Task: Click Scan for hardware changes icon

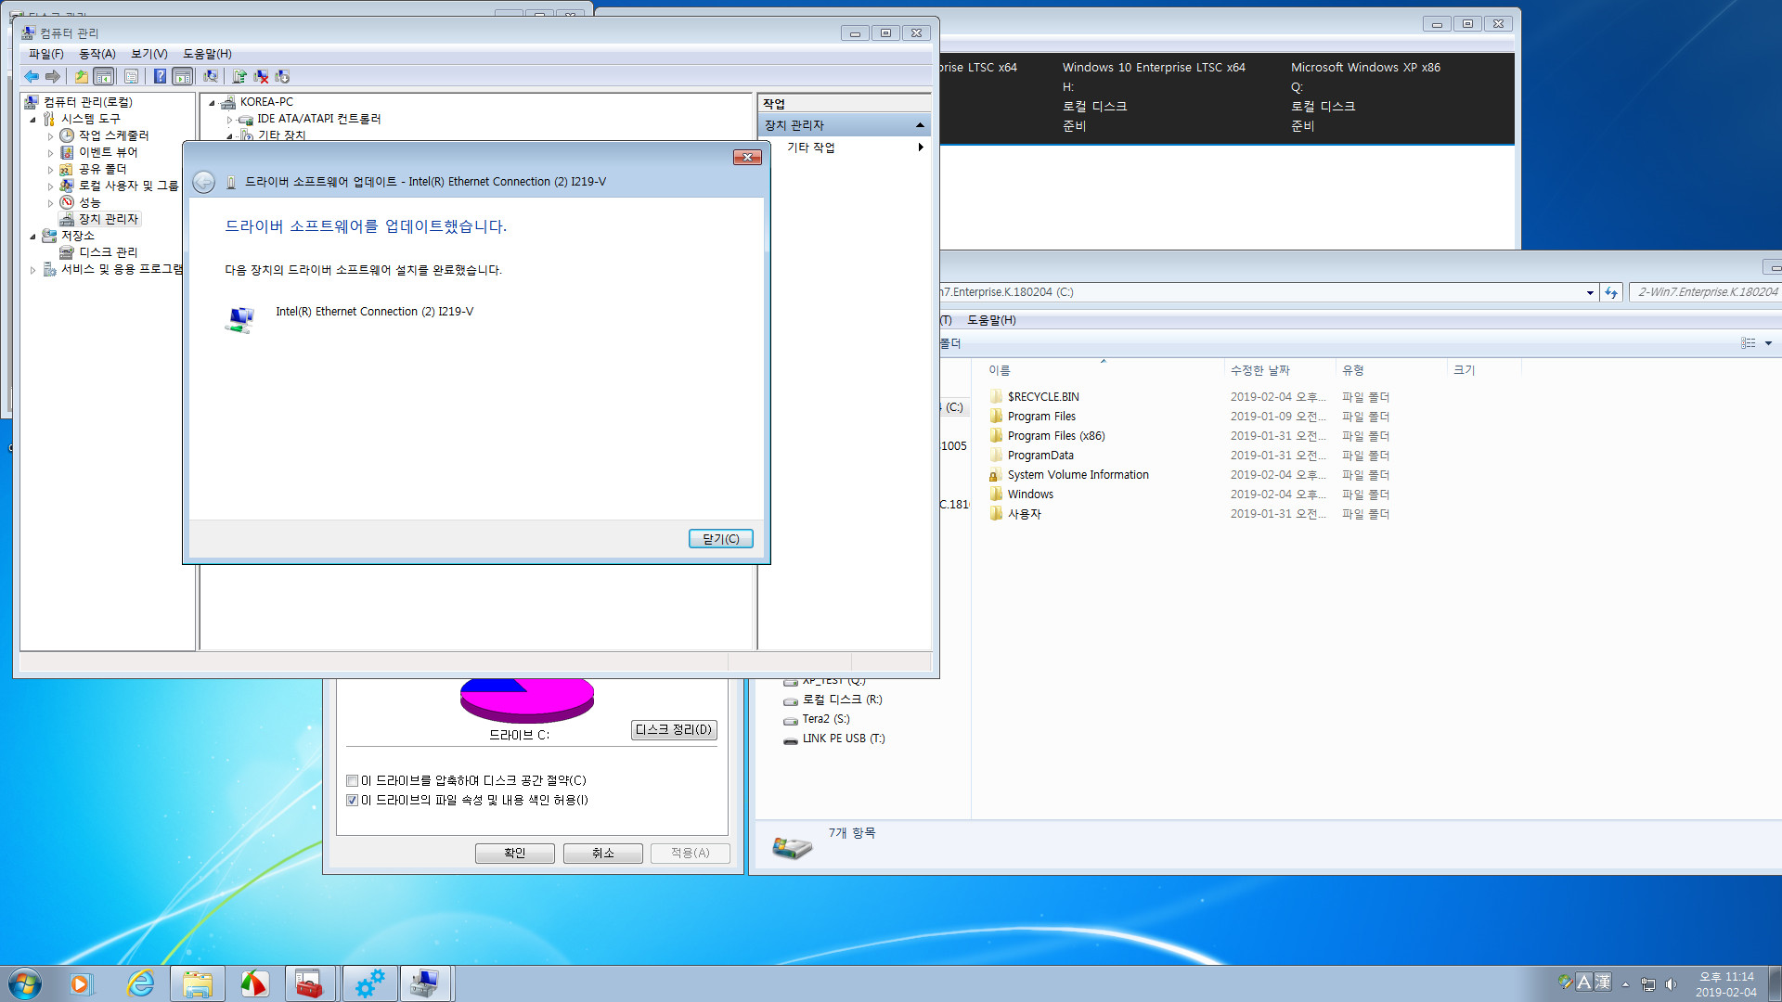Action: pyautogui.click(x=211, y=76)
